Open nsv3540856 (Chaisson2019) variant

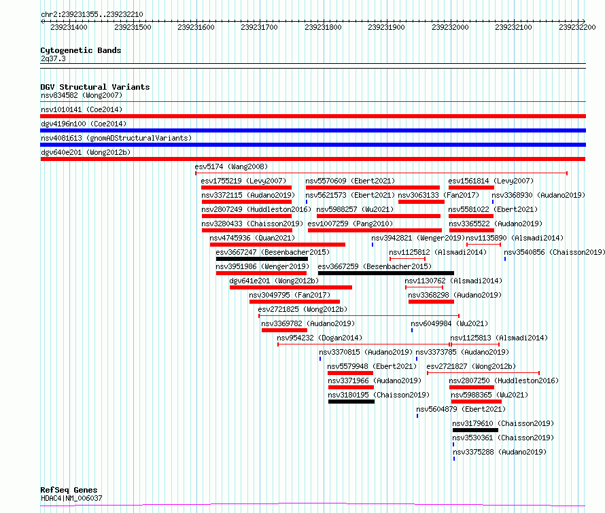[555, 252]
